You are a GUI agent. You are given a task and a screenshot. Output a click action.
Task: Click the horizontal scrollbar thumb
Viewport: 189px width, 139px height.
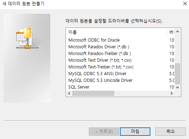coord(93,93)
